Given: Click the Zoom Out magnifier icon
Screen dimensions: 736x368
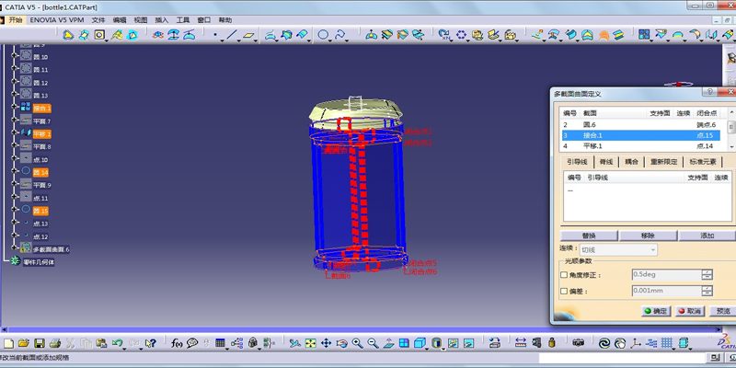Looking at the screenshot, I should click(374, 343).
